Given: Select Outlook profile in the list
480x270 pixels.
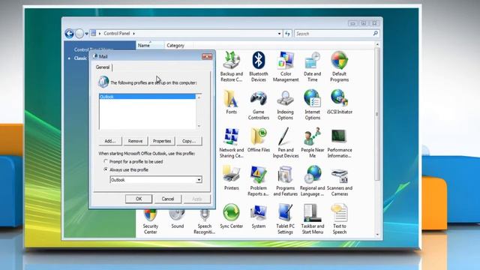Looking at the screenshot, I should (147, 97).
